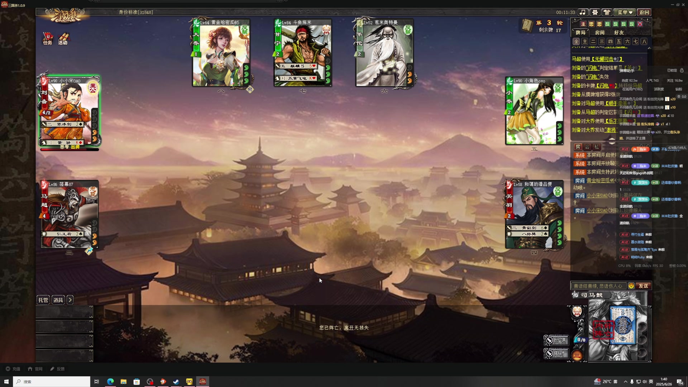Select the 会 guild chat channel

coord(587,147)
